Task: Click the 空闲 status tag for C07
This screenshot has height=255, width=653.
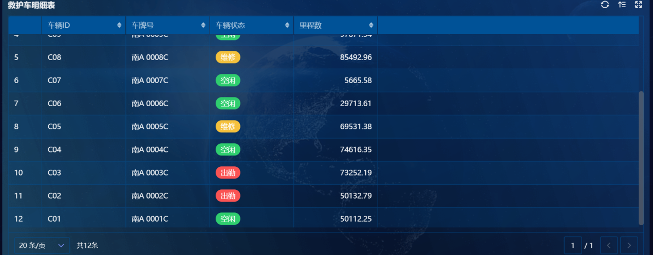Action: click(228, 81)
